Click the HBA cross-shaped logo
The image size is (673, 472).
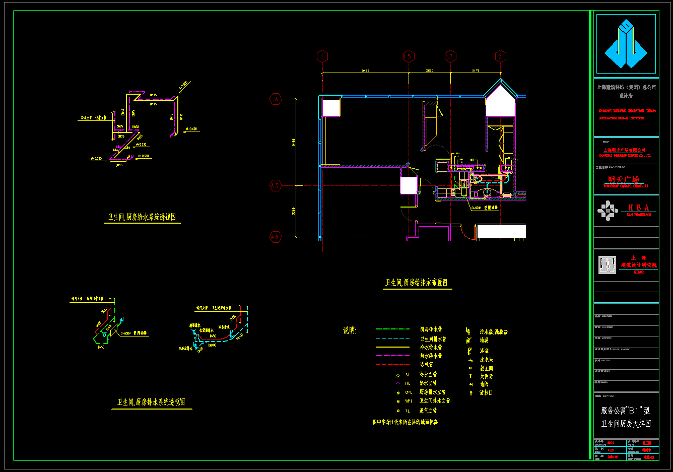click(608, 211)
